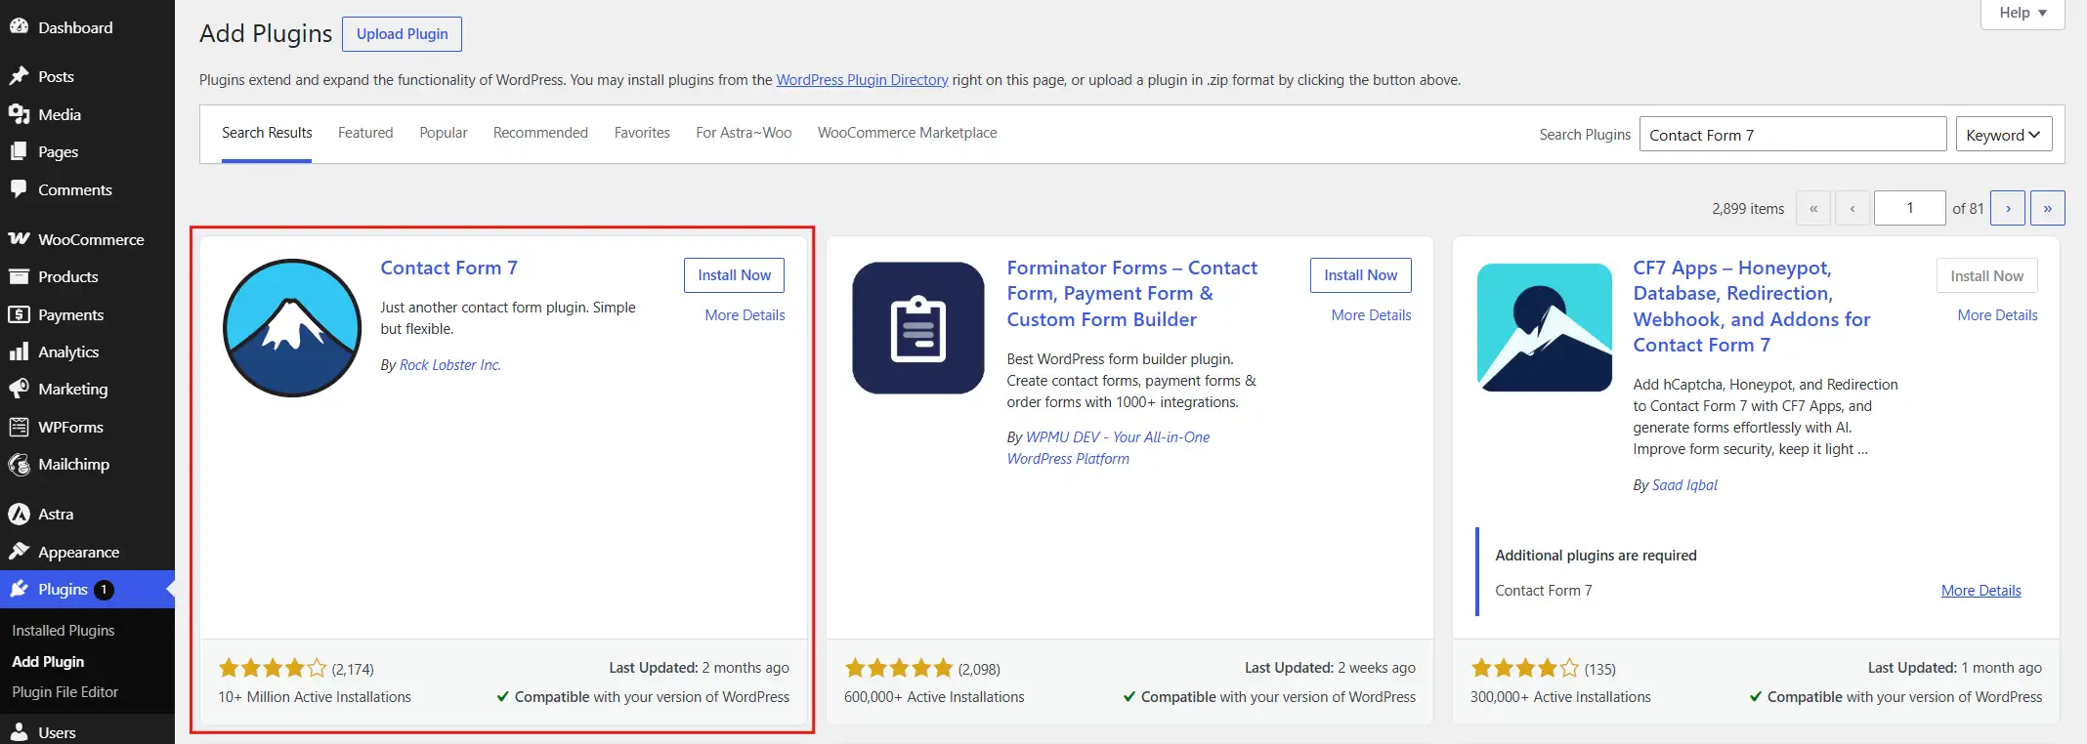
Task: Install Now for Contact Form 7
Action: 734,275
